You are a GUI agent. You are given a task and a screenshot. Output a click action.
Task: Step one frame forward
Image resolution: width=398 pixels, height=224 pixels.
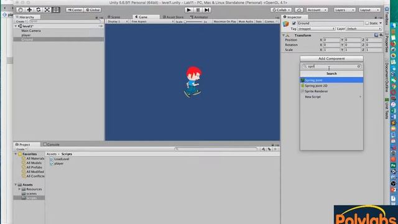pos(207,10)
